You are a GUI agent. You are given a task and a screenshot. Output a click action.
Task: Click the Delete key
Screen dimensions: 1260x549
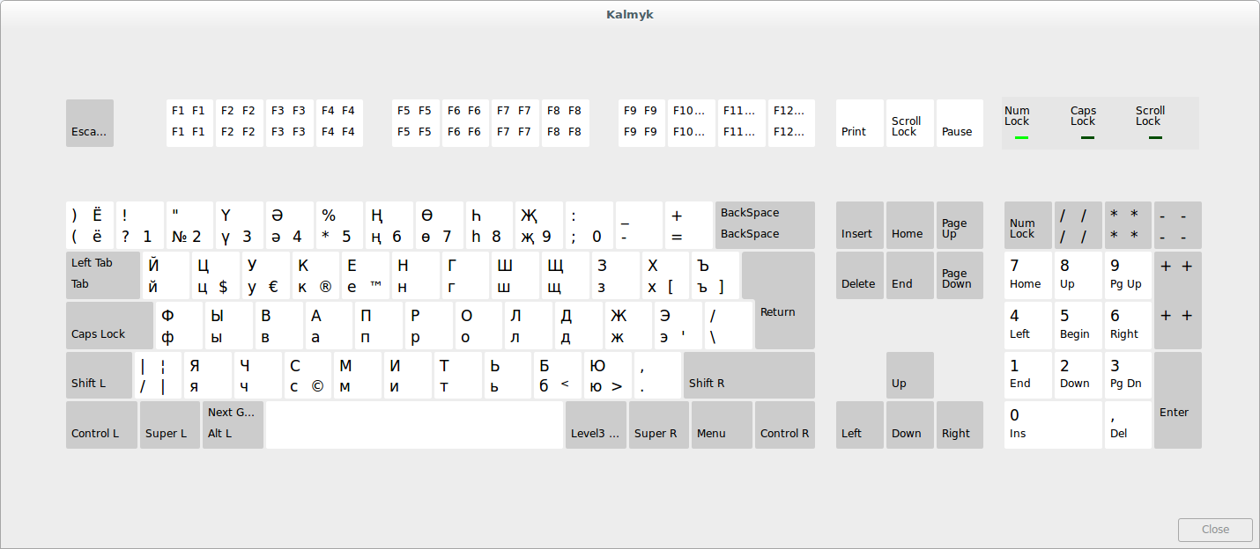[859, 275]
